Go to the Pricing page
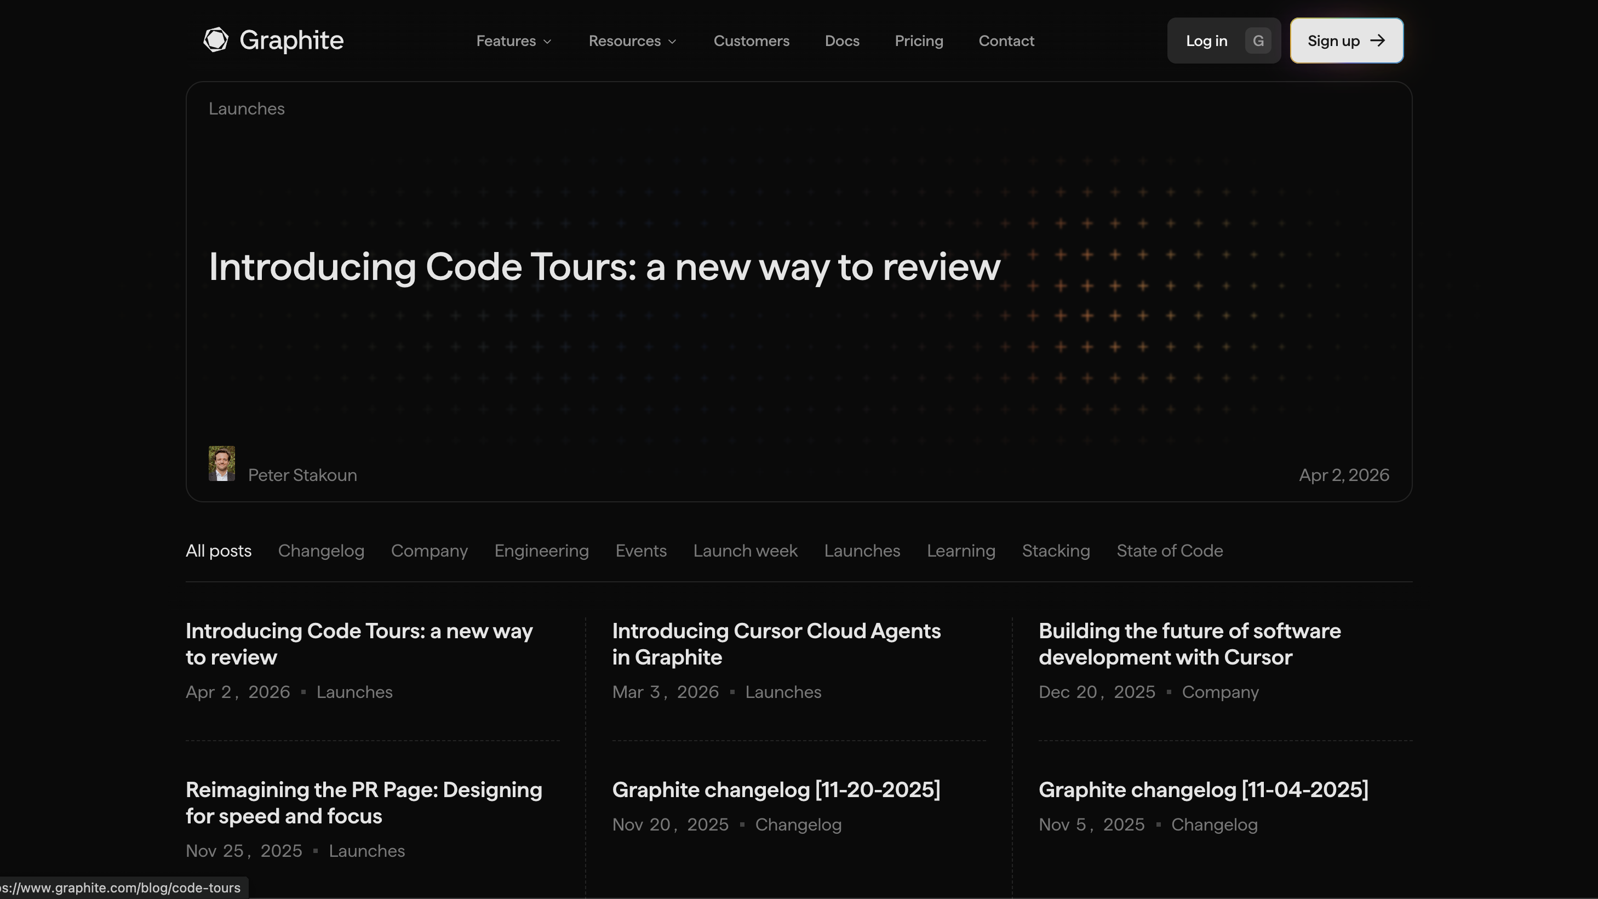This screenshot has height=899, width=1598. point(919,41)
